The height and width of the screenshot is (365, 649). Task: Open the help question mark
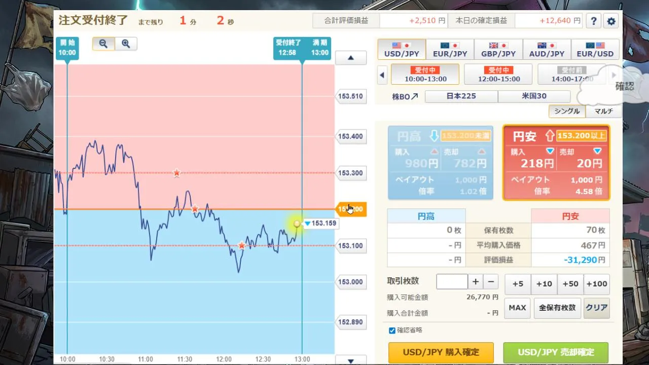click(594, 21)
